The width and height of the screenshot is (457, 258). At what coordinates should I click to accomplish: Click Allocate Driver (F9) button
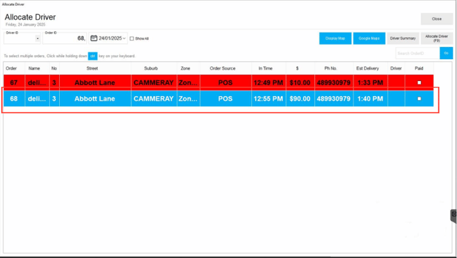[436, 38]
